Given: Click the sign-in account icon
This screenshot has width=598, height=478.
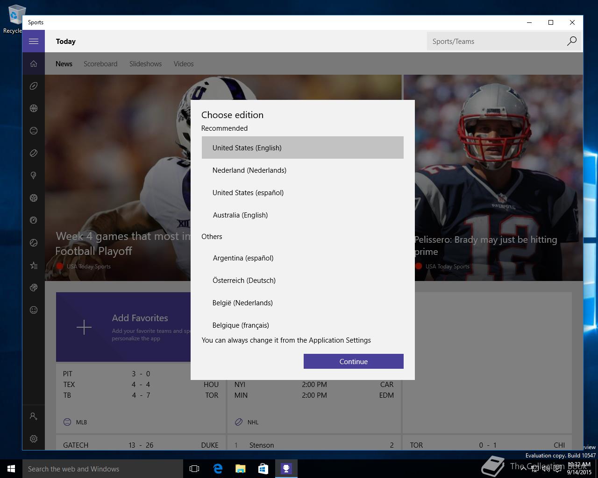Looking at the screenshot, I should 34,416.
